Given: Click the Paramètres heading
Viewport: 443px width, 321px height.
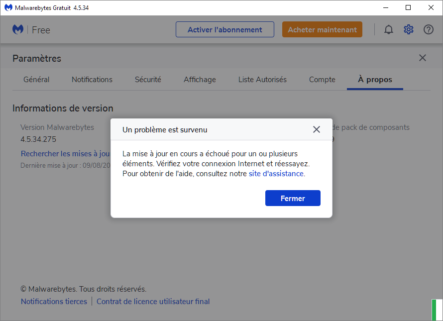Looking at the screenshot, I should [x=37, y=59].
